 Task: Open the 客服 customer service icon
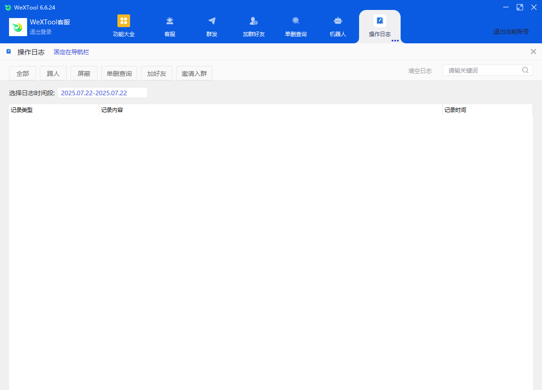[170, 21]
